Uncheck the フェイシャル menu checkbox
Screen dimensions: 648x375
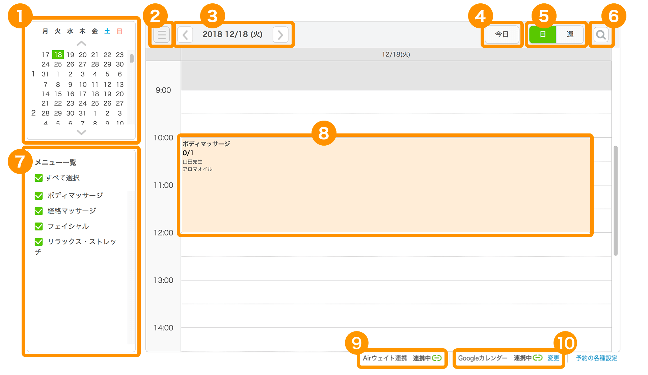coord(39,226)
